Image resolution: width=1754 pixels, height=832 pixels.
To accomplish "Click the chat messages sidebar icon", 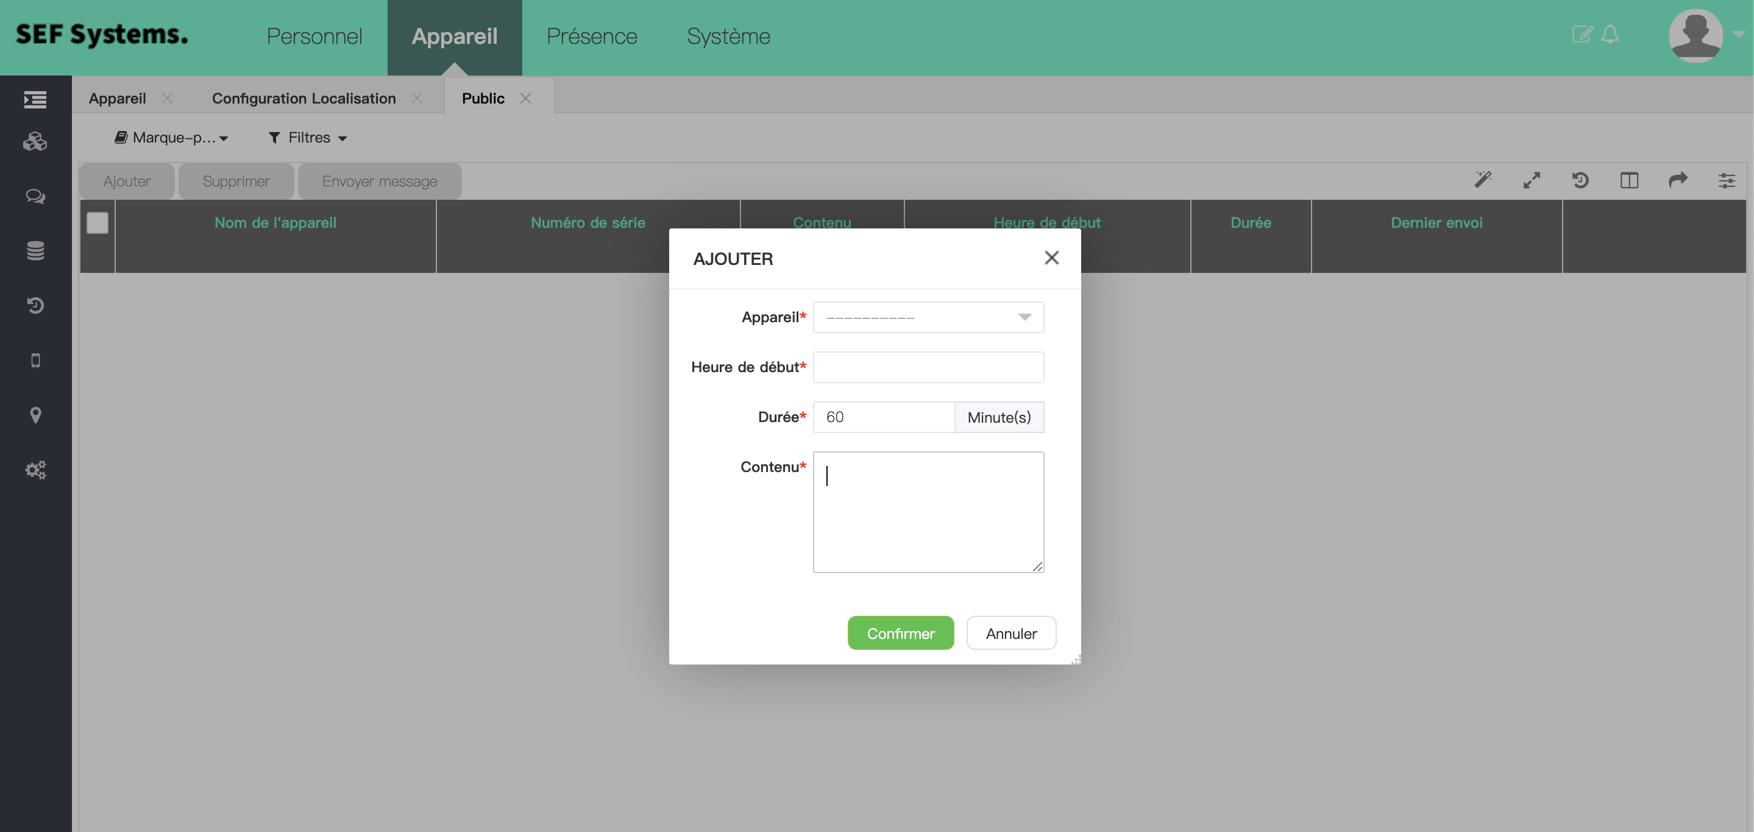I will click(35, 197).
